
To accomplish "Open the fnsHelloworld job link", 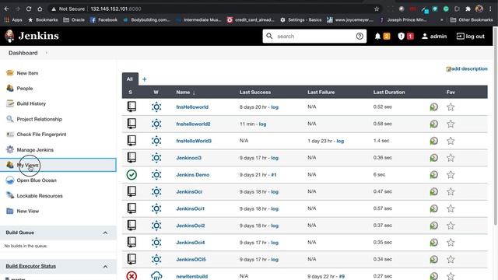I will point(192,107).
